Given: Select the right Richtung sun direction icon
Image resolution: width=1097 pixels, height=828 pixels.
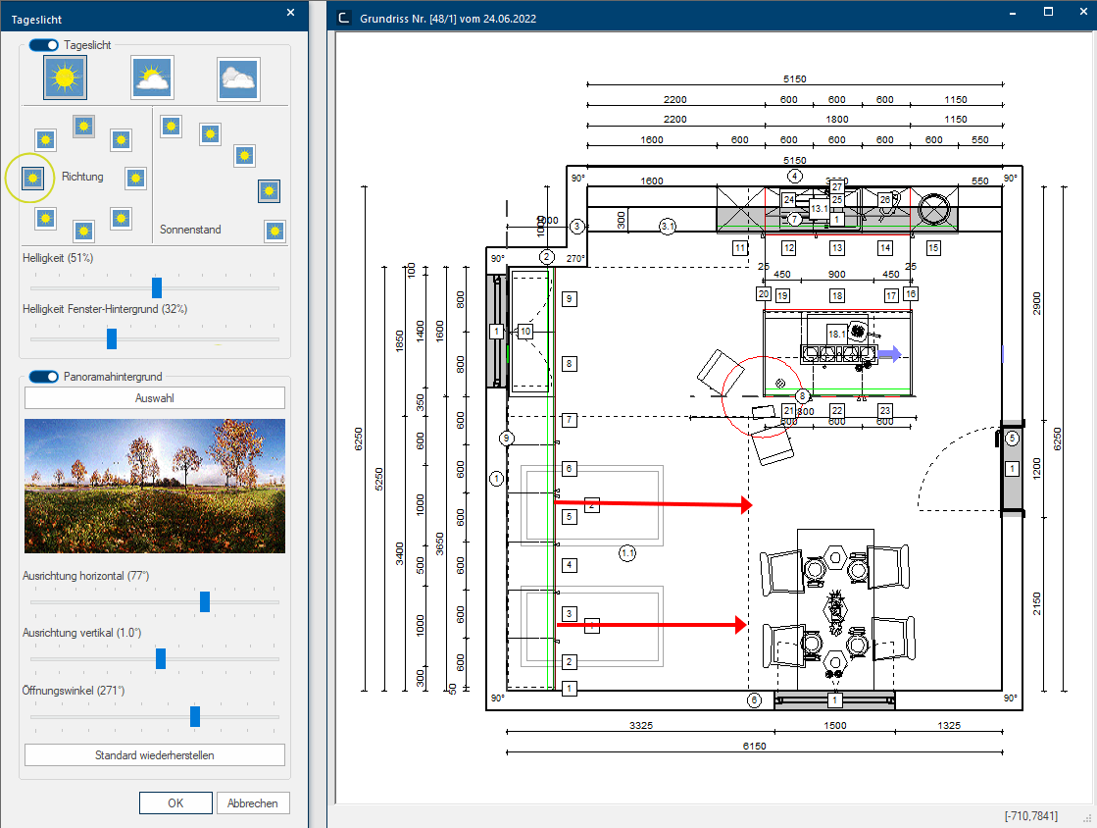Looking at the screenshot, I should click(x=135, y=179).
